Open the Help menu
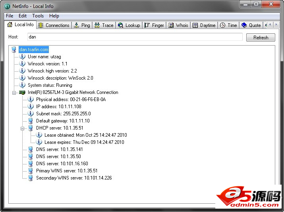The width and height of the screenshot is (284, 212). click(x=54, y=16)
